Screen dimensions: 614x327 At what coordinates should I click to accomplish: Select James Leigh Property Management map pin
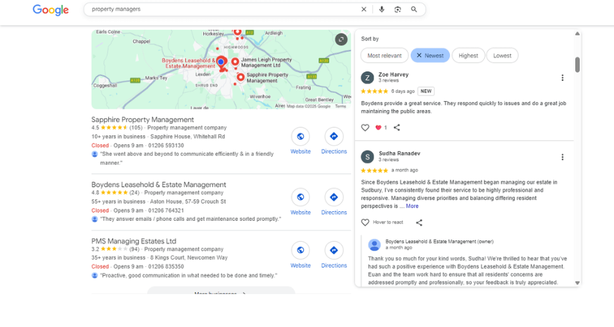235,62
